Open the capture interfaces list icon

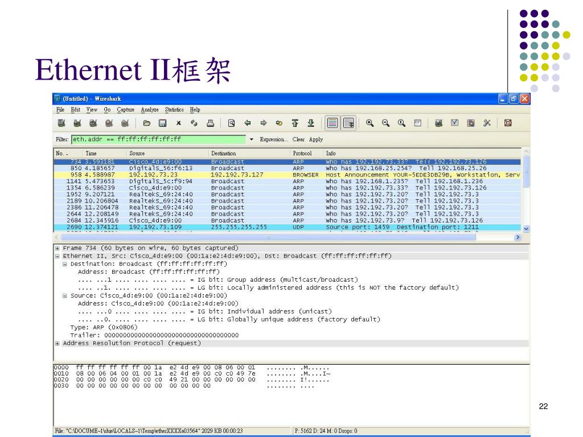click(x=61, y=123)
